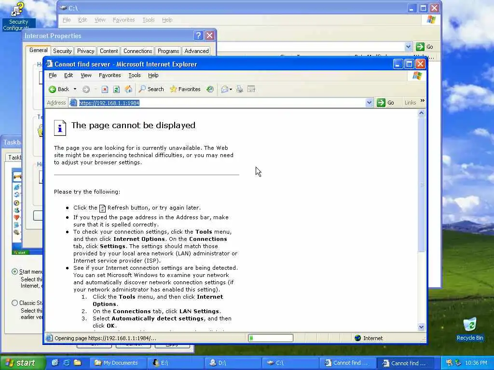Switch to the Security tab in Internet Properties
494x370 pixels.
(x=62, y=51)
